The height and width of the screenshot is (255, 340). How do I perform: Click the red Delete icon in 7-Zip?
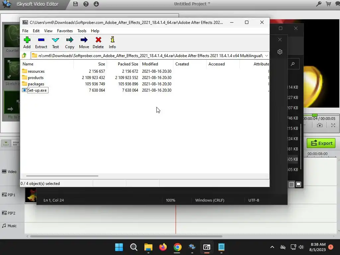click(98, 42)
